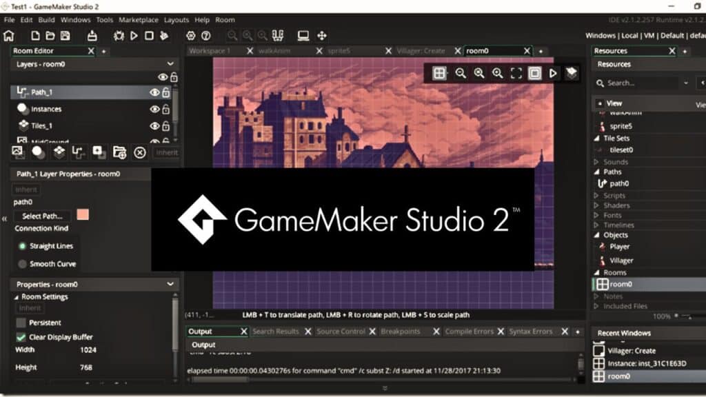
Task: Click the Select Path... button
Action: [x=42, y=216]
